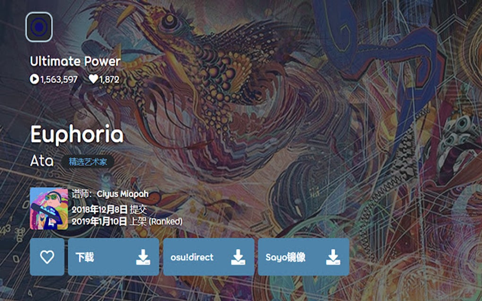This screenshot has height=301, width=482.
Task: Click the play count icon
Action: pos(34,79)
